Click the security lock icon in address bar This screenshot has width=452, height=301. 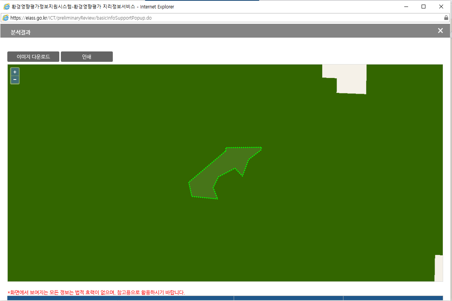tap(446, 18)
